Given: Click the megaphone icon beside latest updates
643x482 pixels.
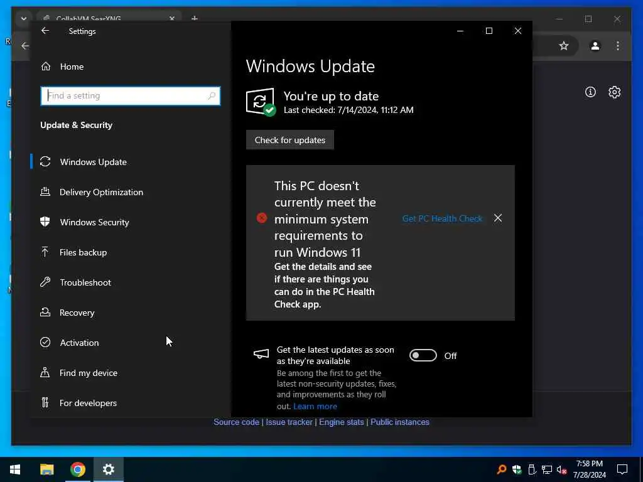Looking at the screenshot, I should click(261, 354).
